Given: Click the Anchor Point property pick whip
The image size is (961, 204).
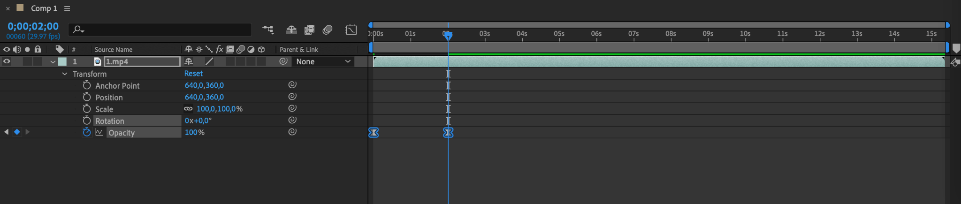Looking at the screenshot, I should (292, 85).
